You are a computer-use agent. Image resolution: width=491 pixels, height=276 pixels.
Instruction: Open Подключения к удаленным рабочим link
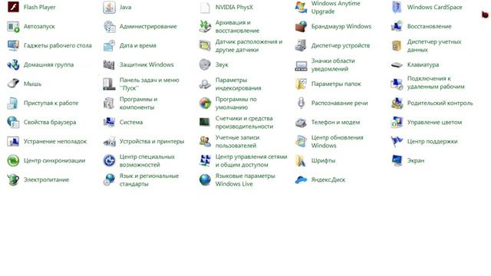436,83
